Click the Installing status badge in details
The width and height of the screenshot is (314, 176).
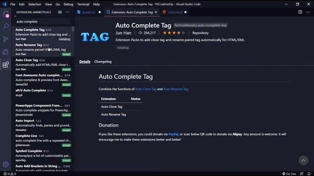[123, 48]
